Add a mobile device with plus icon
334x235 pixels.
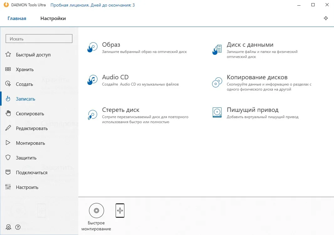pos(120,211)
